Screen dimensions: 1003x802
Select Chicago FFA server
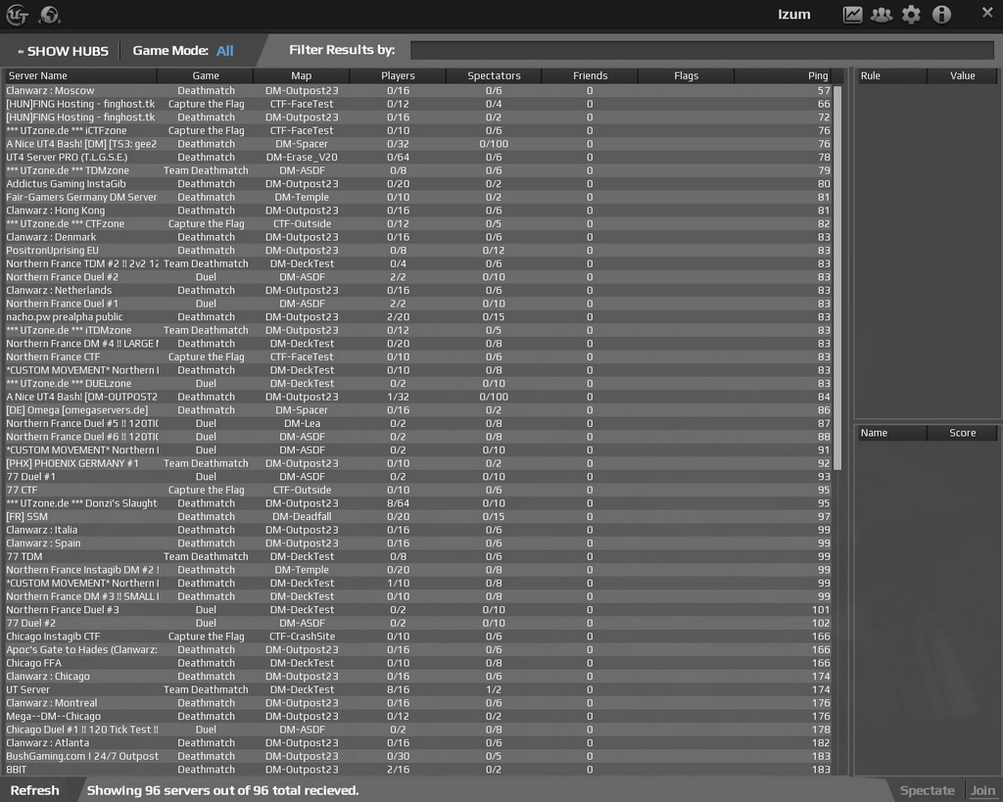coord(418,663)
